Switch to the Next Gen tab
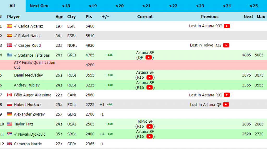The width and height of the screenshot is (267, 149). (x=39, y=6)
